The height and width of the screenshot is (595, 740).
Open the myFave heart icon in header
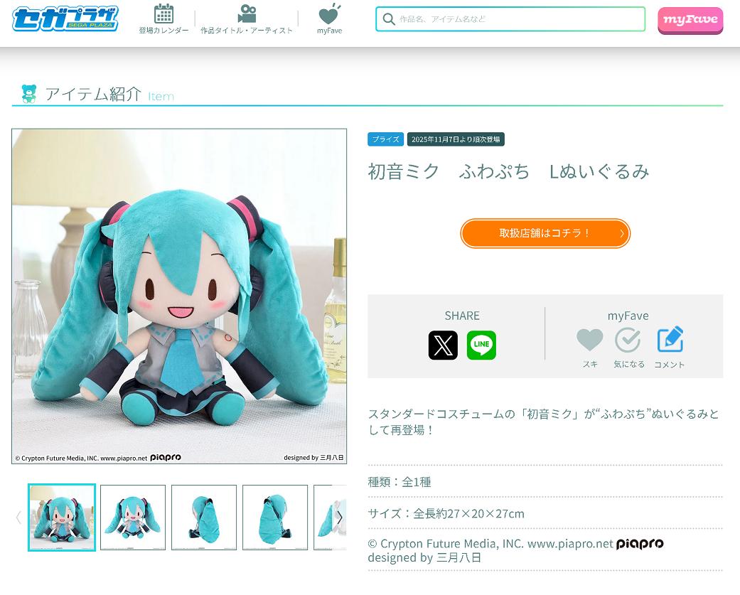329,14
